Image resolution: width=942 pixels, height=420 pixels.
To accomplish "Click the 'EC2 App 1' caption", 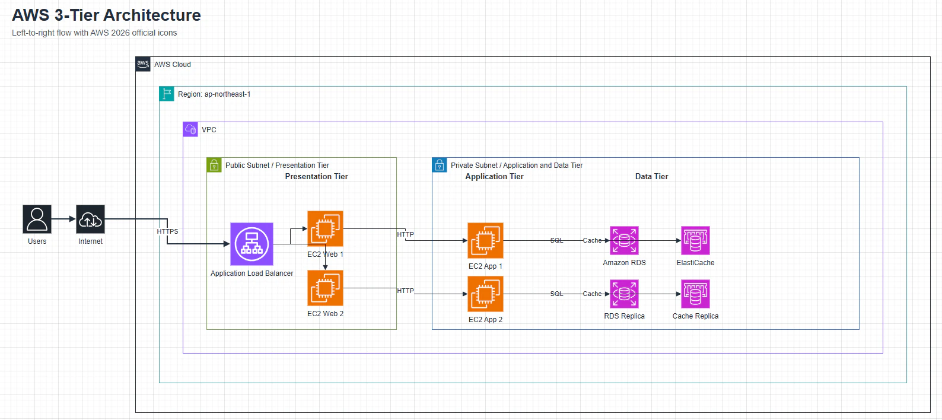I will [485, 266].
